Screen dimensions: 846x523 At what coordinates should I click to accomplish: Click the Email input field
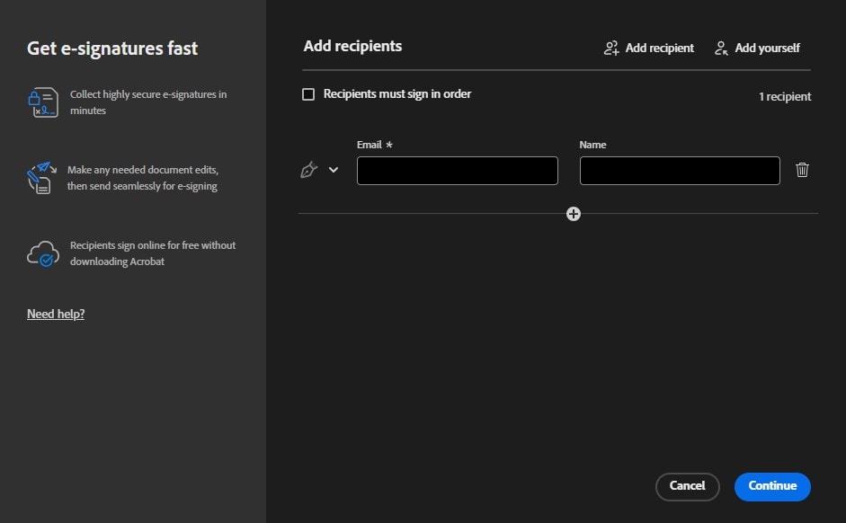click(x=457, y=171)
